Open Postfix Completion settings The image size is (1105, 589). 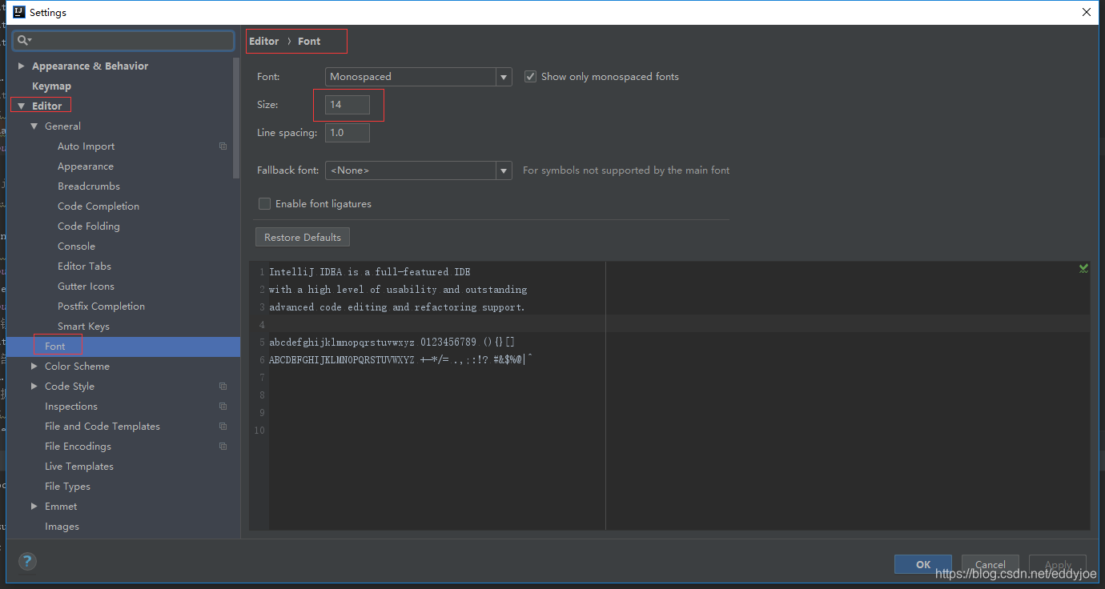point(102,307)
